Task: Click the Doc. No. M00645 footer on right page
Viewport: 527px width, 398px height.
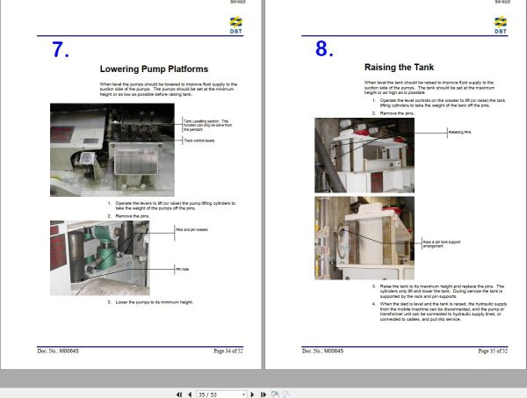Action: tap(322, 351)
